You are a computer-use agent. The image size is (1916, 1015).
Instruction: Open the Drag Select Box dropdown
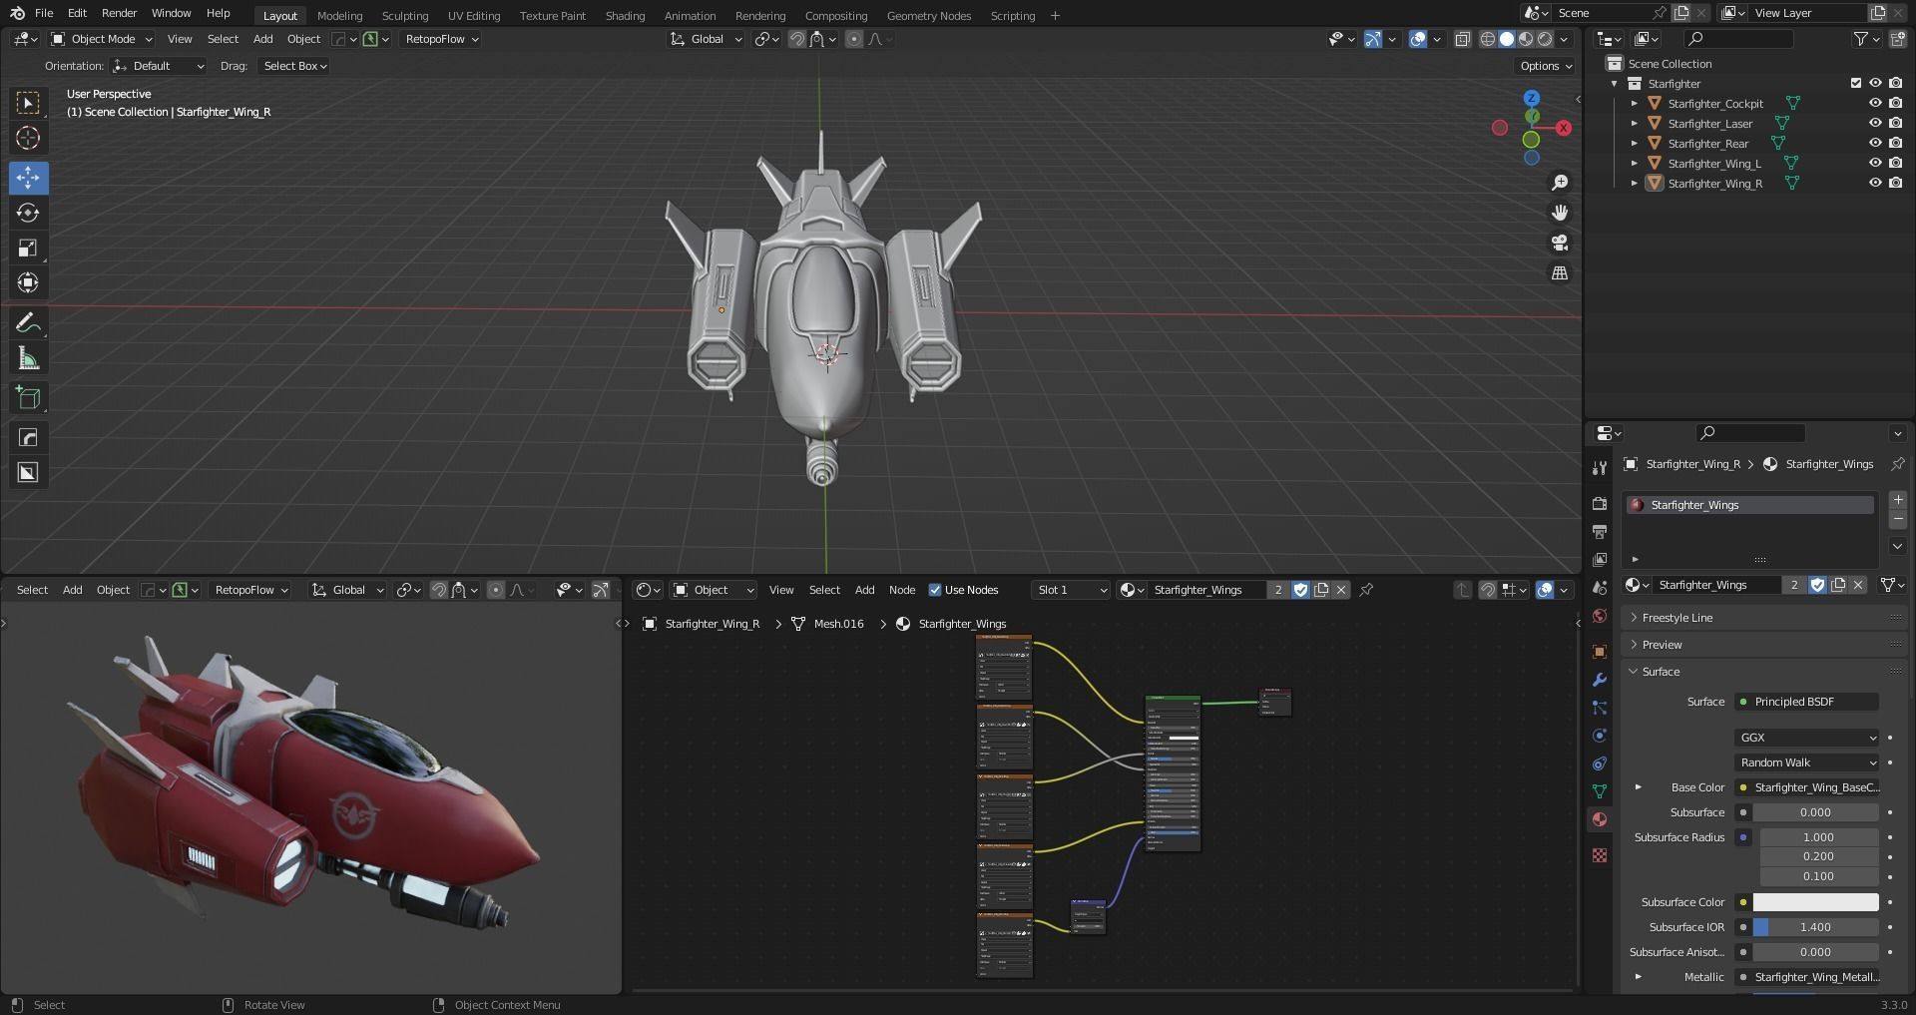point(294,66)
